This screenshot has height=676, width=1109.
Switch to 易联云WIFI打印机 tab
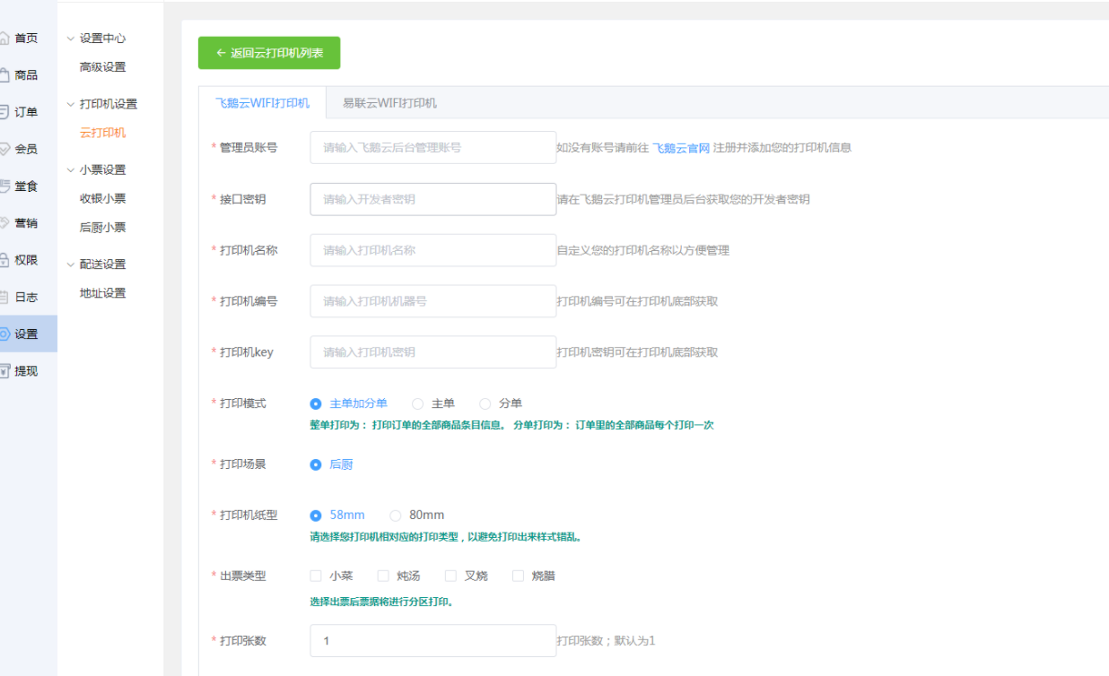point(389,103)
